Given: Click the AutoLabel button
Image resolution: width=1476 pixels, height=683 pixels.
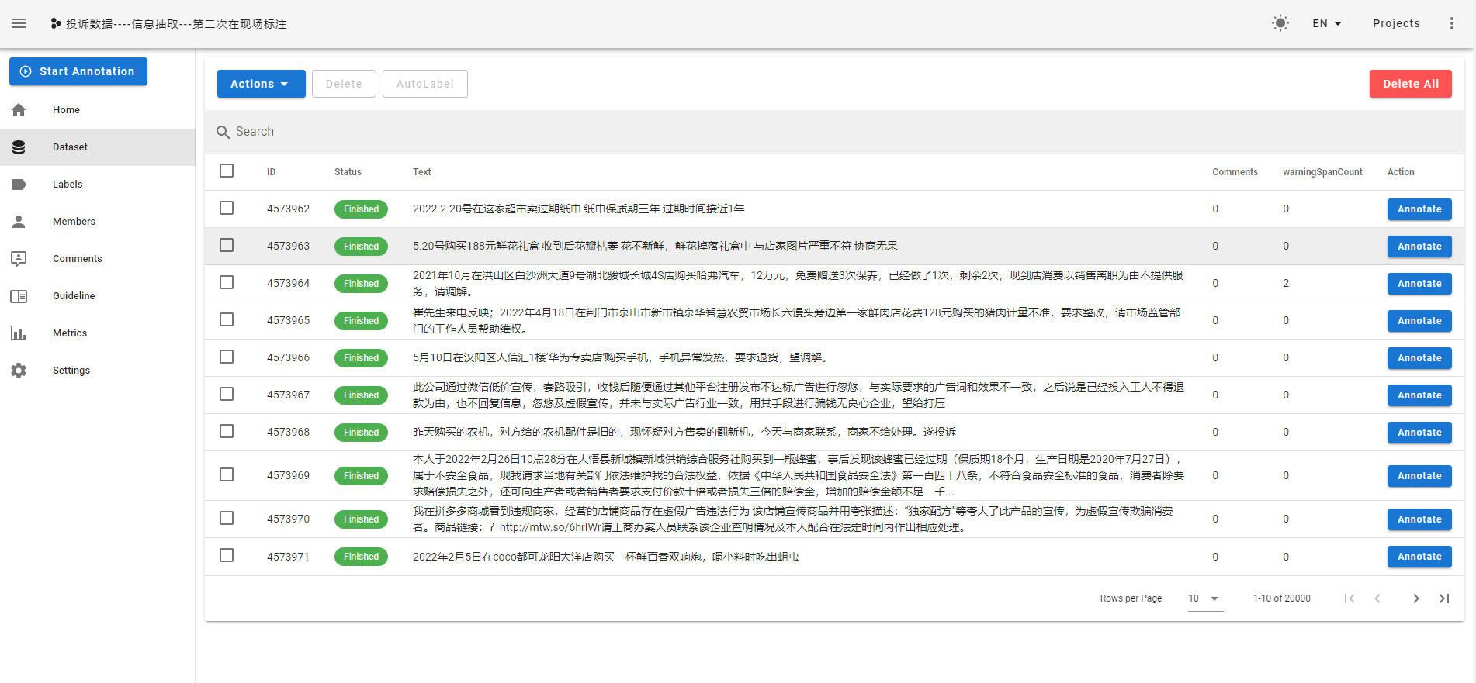Looking at the screenshot, I should (424, 84).
